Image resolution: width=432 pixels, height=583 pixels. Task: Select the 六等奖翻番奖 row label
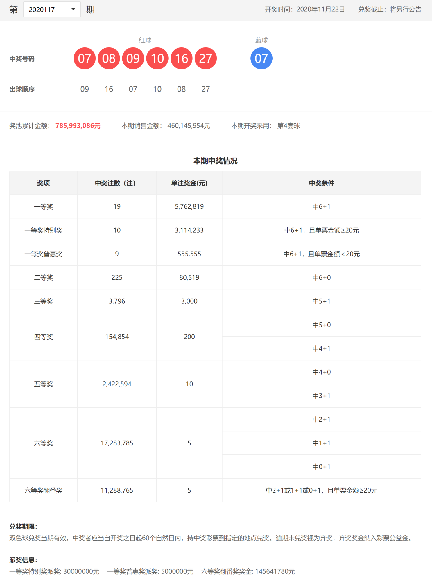coord(43,491)
